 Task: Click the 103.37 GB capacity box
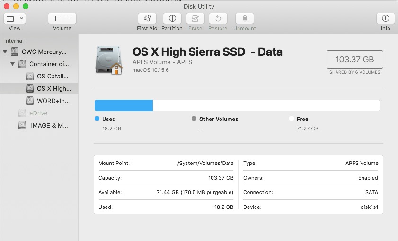pos(354,59)
